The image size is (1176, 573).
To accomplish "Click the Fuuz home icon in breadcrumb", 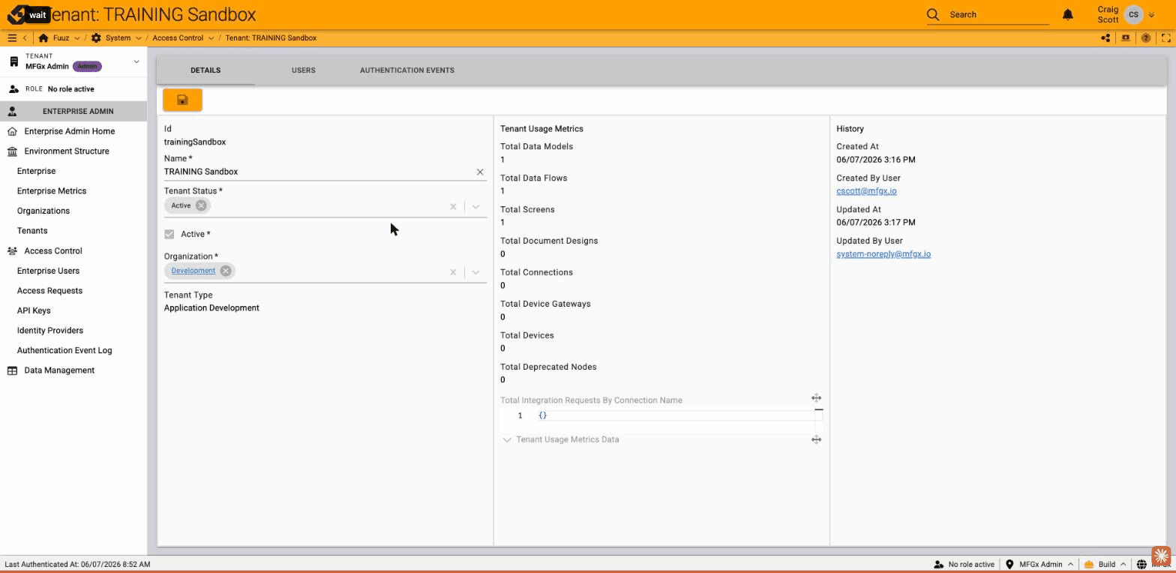I will tap(43, 37).
